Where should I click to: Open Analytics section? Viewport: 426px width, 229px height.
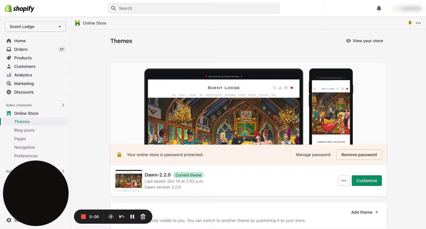coord(23,75)
